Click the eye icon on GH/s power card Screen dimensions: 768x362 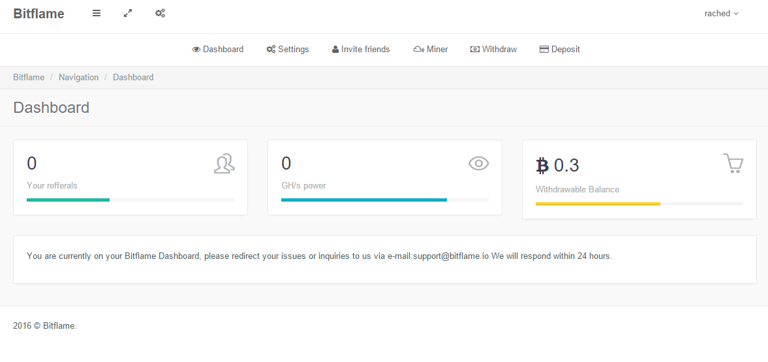click(478, 164)
